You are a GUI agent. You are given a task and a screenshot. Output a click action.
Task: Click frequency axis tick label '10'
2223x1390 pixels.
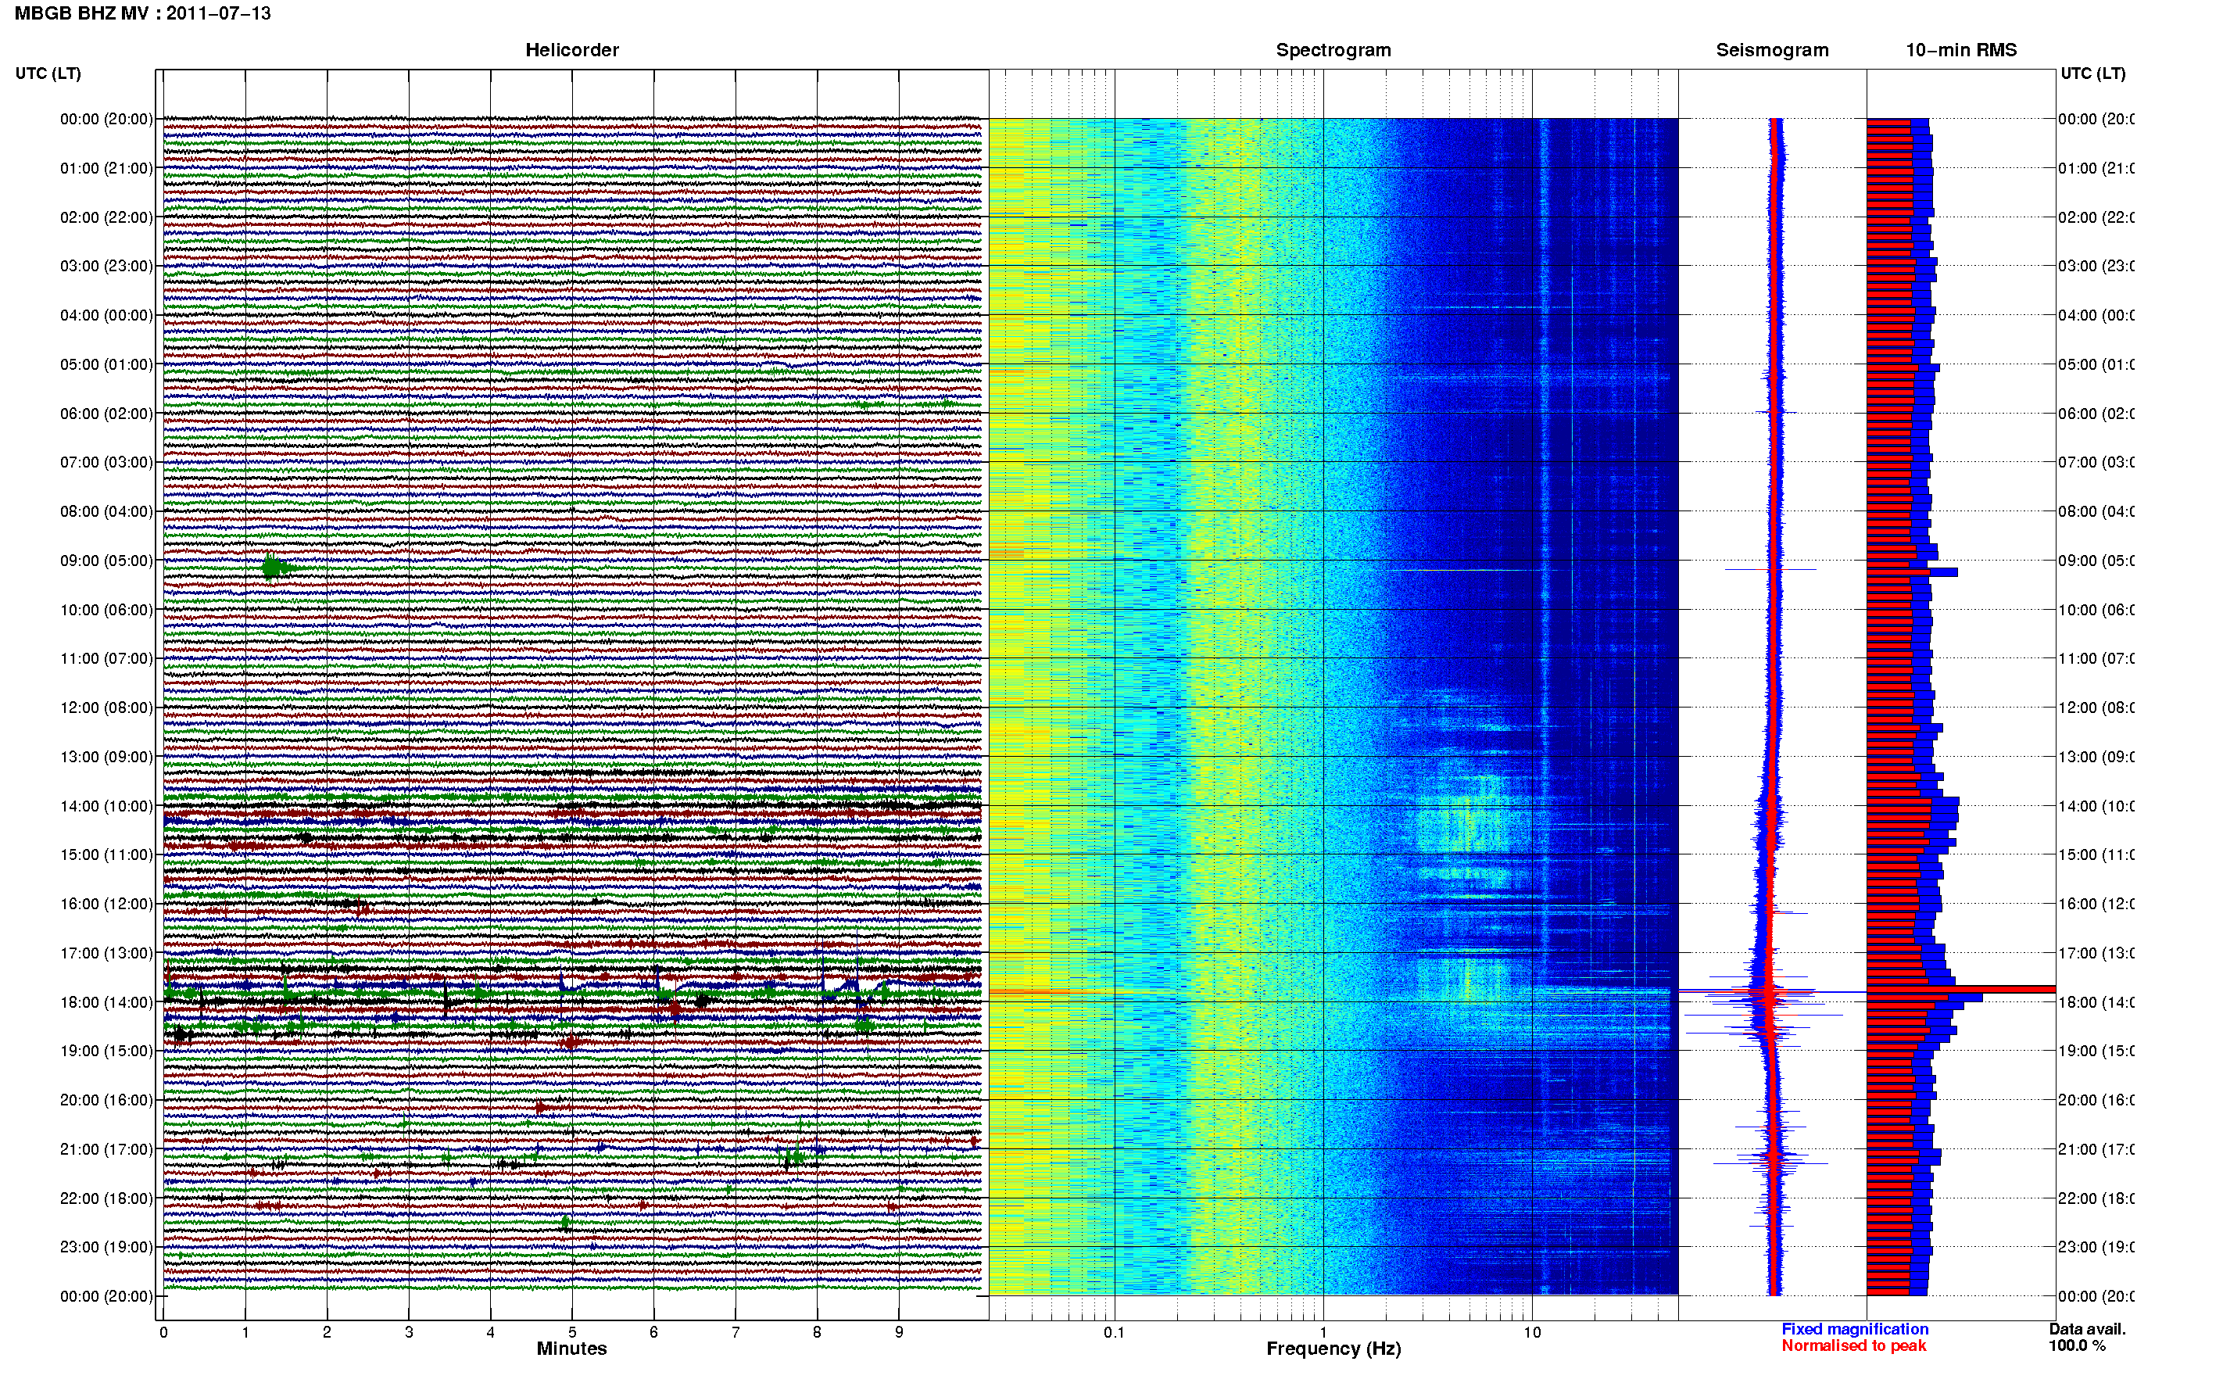coord(1532,1332)
